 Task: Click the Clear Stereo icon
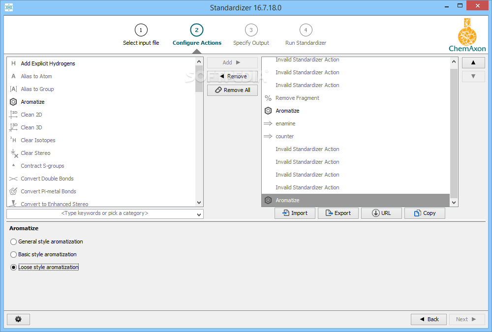click(14, 153)
